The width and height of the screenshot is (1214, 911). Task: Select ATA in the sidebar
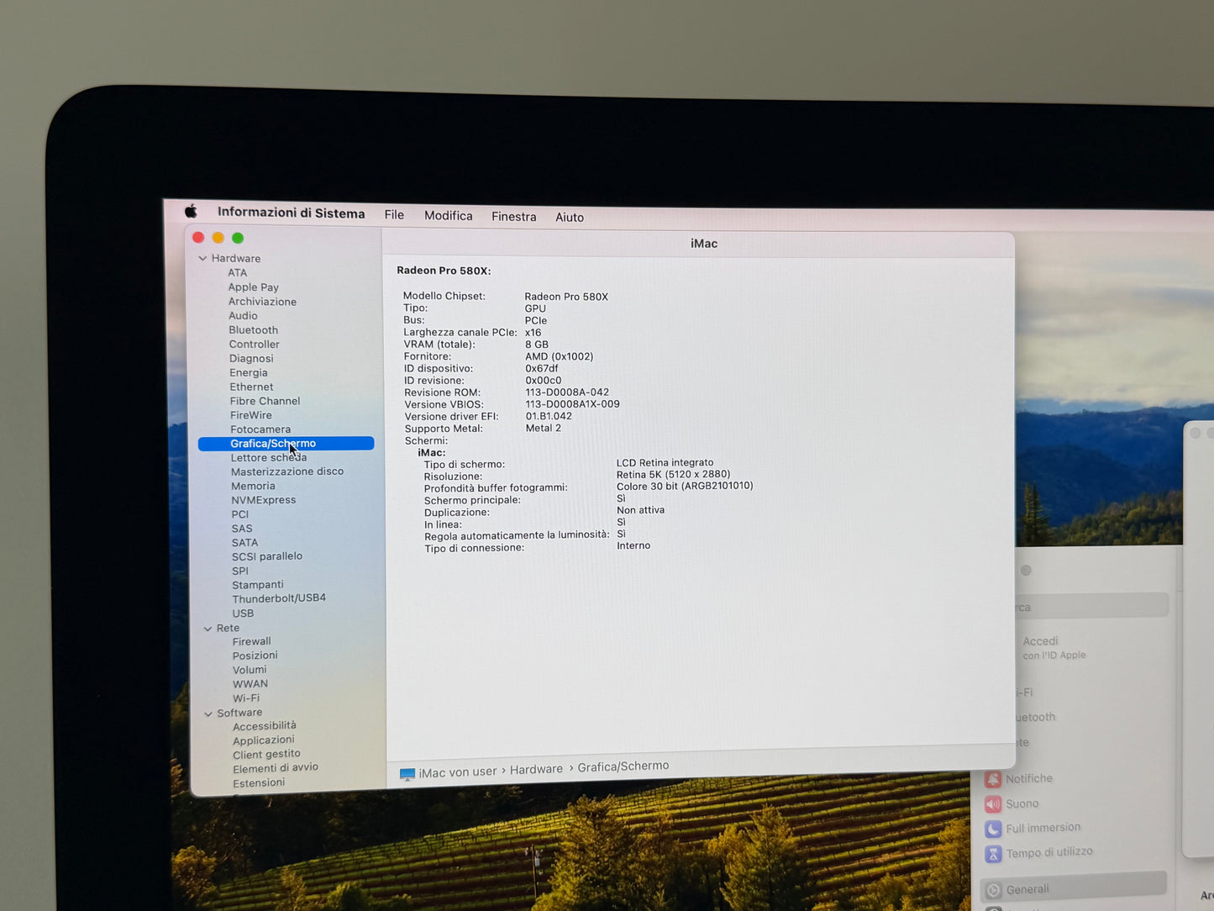[x=238, y=272]
